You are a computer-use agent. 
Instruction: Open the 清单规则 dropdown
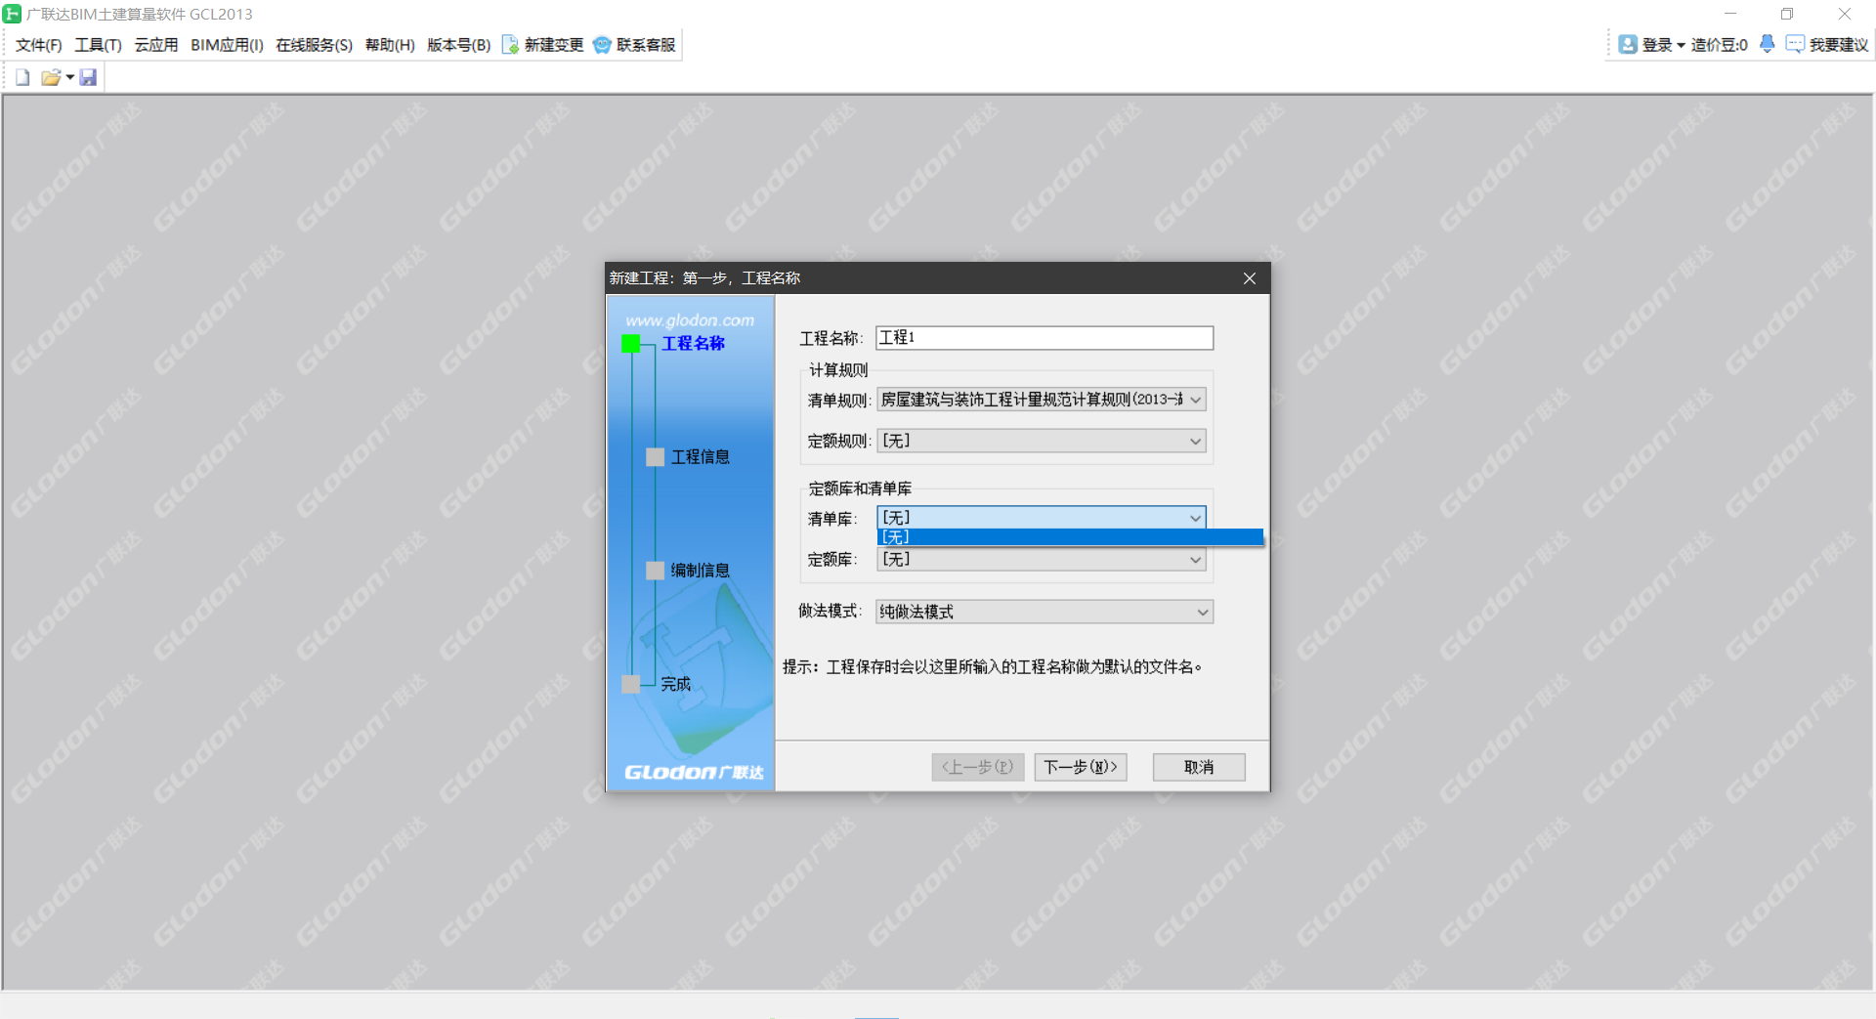coord(1042,400)
